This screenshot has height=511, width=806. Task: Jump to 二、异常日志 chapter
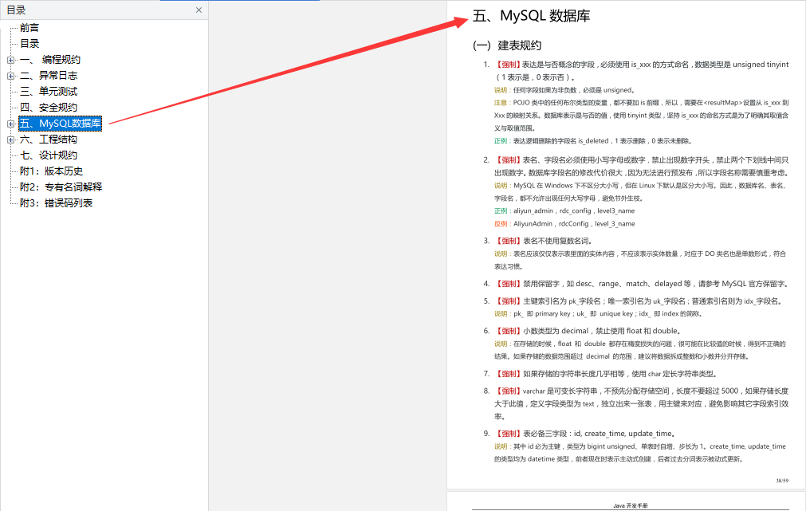point(49,76)
